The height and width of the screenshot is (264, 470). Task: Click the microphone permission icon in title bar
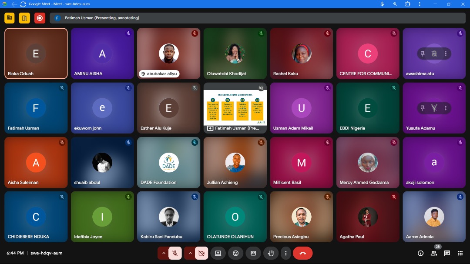[x=382, y=4]
